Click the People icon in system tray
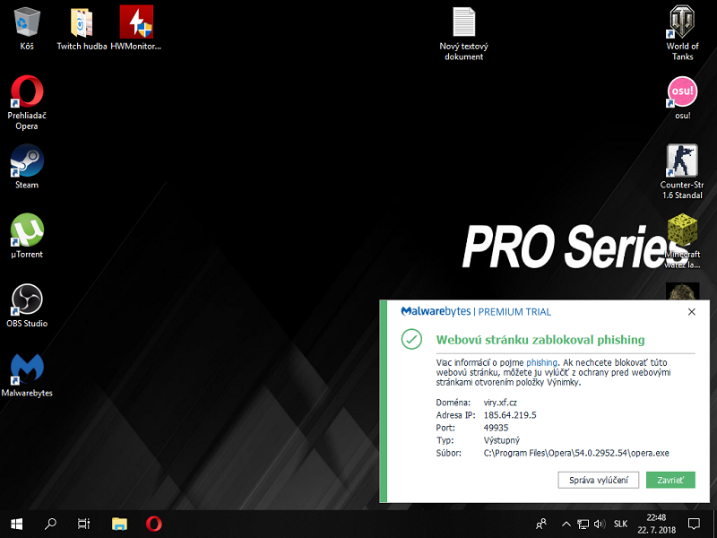 coord(541,524)
